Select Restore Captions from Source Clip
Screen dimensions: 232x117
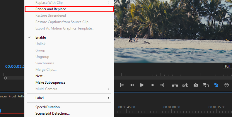click(69, 22)
